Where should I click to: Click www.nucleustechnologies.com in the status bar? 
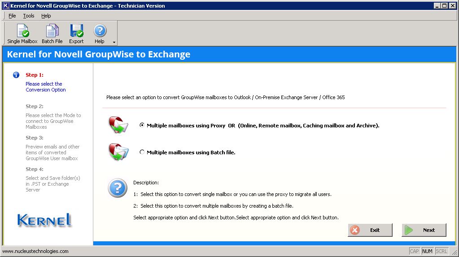(35, 251)
